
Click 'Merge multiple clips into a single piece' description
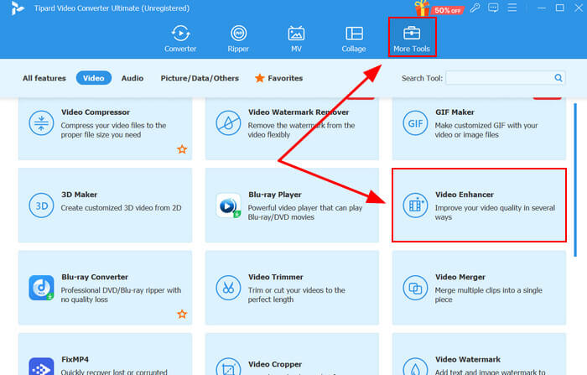[488, 294]
